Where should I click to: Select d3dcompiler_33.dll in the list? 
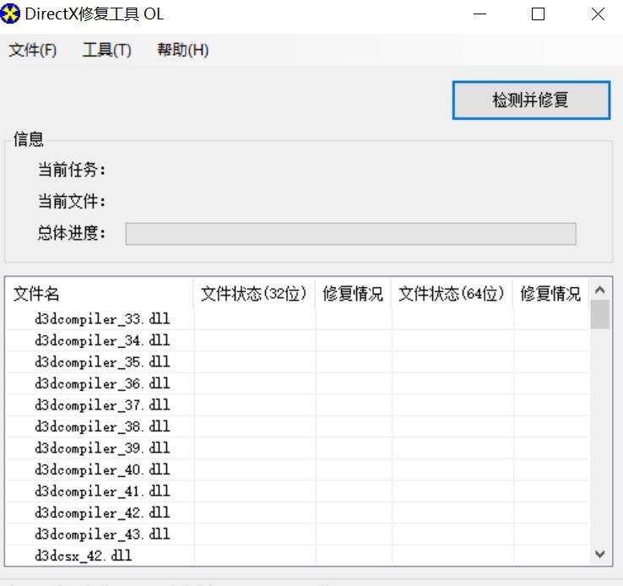[x=102, y=319]
